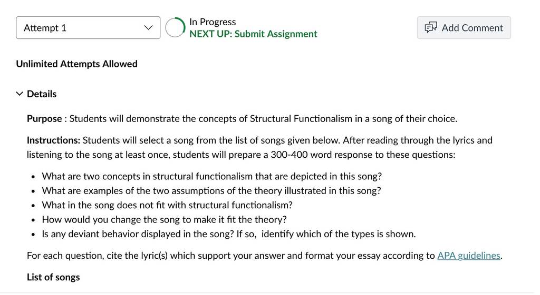The image size is (540, 295).
Task: Click the Unlimited Attempts Allowed text
Action: pyautogui.click(x=77, y=64)
